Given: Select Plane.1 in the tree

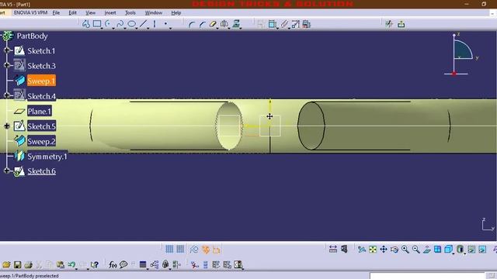Looking at the screenshot, I should tap(40, 112).
